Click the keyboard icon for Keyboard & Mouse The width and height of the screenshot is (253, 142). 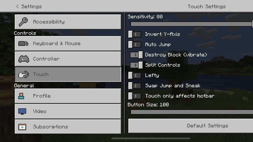tap(24, 44)
